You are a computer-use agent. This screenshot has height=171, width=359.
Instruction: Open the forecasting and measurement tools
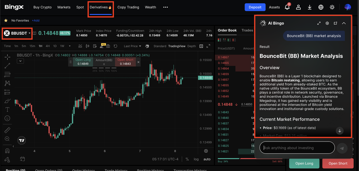[7, 92]
